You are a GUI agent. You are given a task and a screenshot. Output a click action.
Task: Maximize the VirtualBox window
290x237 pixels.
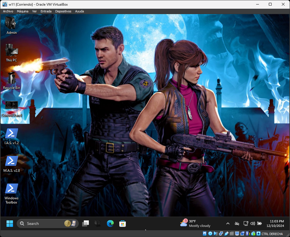tap(270, 4)
